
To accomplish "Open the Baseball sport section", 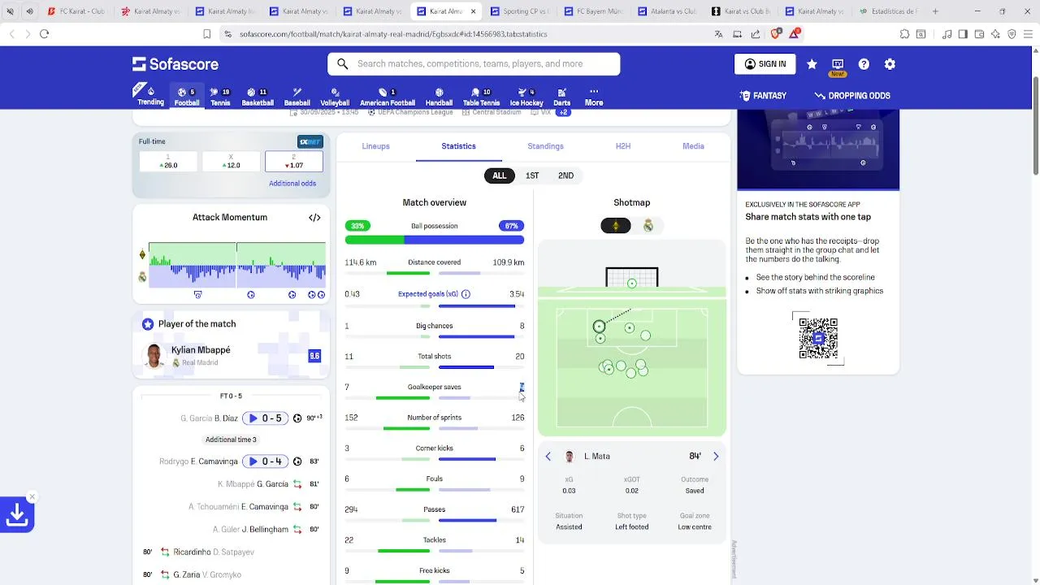I will tap(297, 96).
